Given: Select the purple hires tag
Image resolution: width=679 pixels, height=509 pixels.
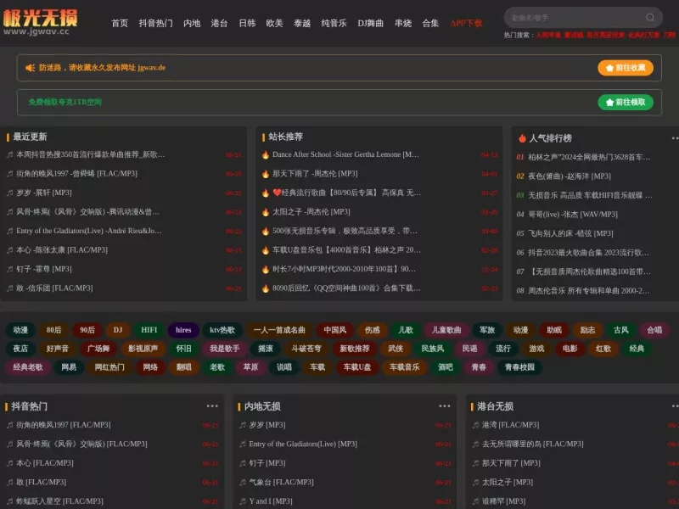Looking at the screenshot, I should (x=183, y=330).
